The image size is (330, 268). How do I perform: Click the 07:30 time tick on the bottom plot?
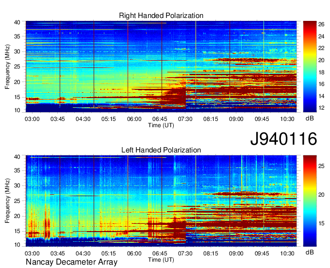pyautogui.click(x=185, y=253)
